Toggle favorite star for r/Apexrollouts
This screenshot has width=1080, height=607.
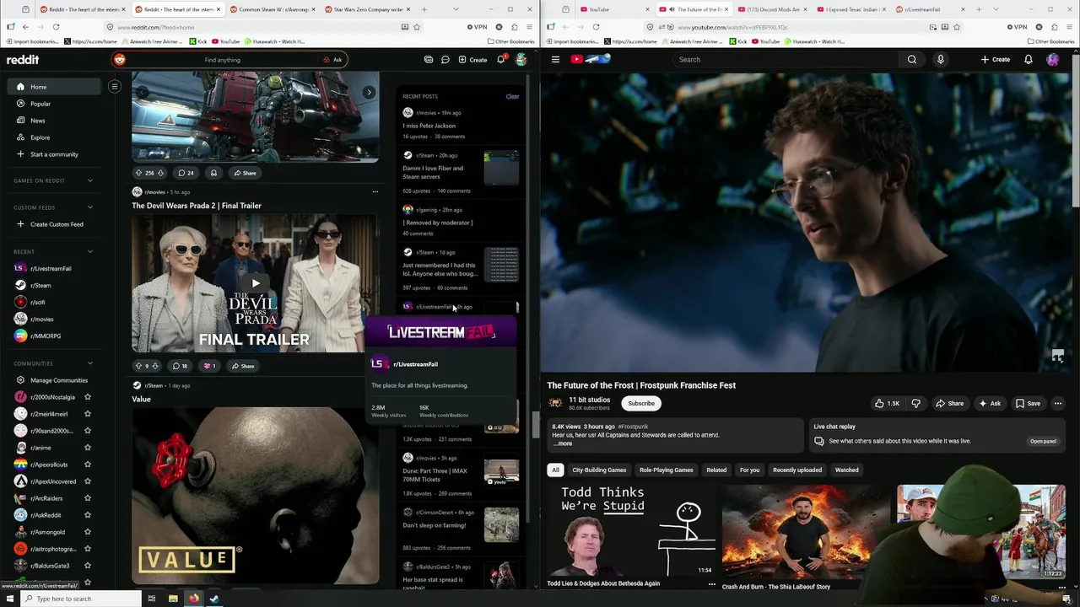pyautogui.click(x=87, y=465)
